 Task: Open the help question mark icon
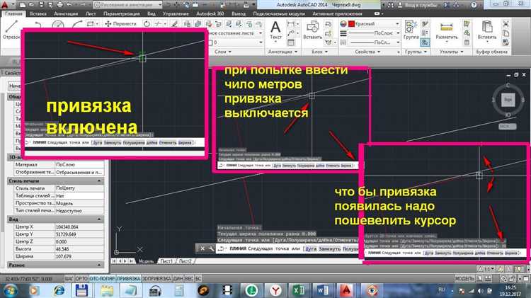(474, 5)
